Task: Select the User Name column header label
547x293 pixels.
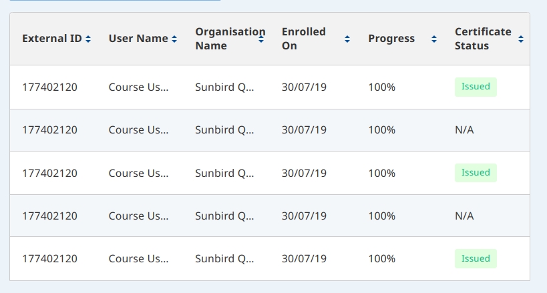Action: tap(138, 39)
